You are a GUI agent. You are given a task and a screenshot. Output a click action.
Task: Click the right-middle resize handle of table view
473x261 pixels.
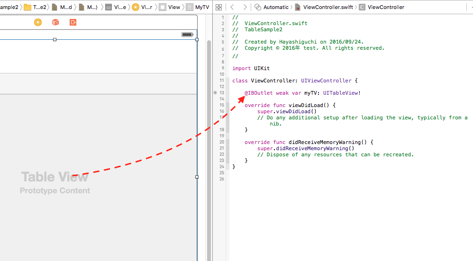pos(197,177)
